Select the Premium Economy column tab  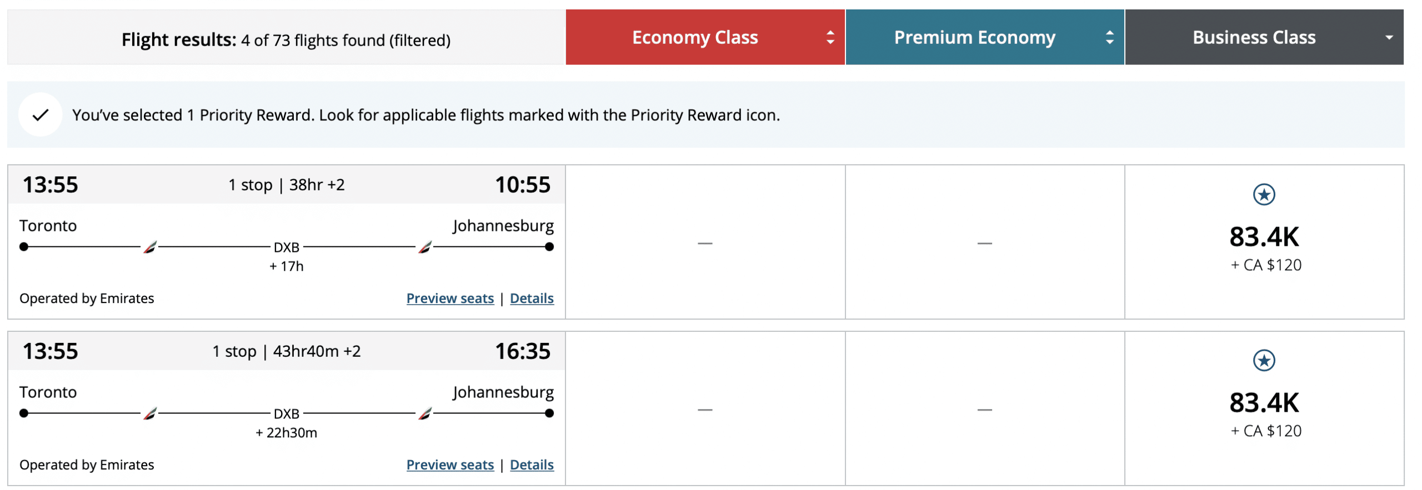pos(974,37)
